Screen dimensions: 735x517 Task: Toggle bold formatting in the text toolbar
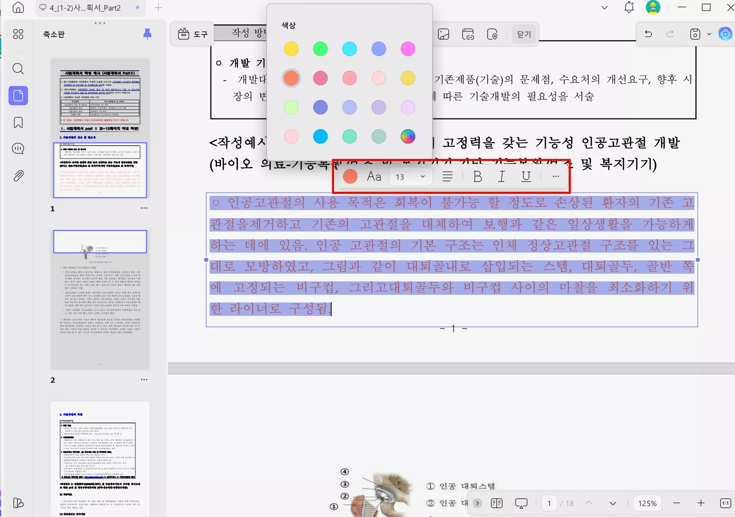pyautogui.click(x=477, y=176)
